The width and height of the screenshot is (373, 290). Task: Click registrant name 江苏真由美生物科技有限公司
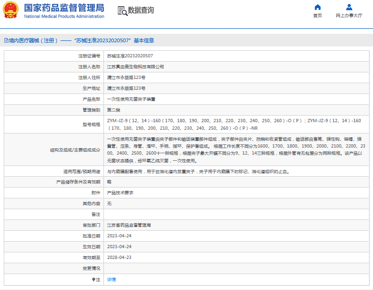[x=135, y=67]
